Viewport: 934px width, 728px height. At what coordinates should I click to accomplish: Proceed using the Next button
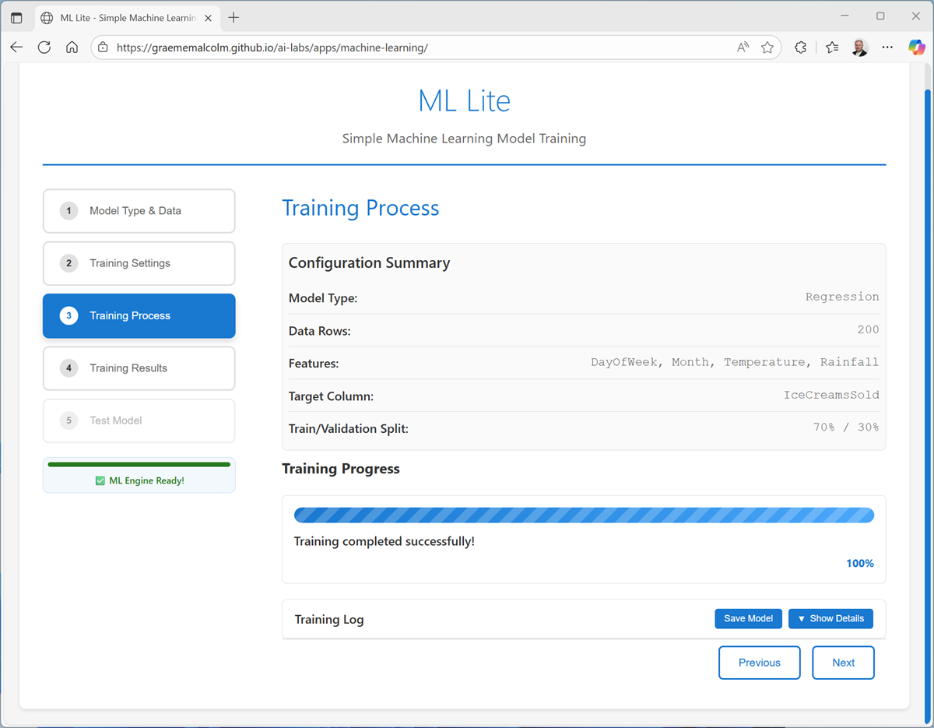(843, 662)
